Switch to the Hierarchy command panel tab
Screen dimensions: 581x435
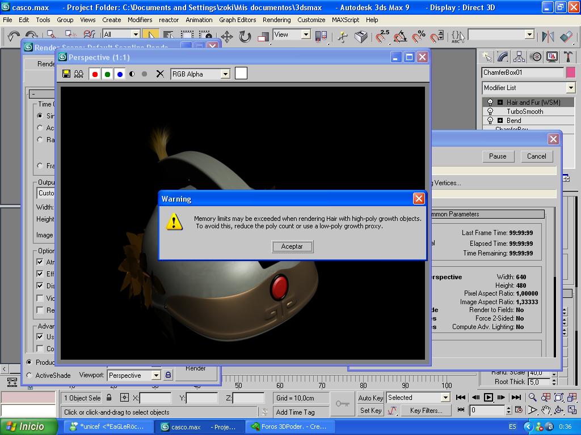(519, 57)
